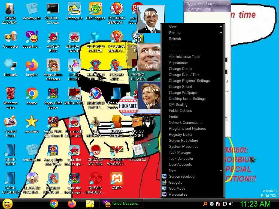Select the BIG MONAYY money bag icon

tap(96, 126)
